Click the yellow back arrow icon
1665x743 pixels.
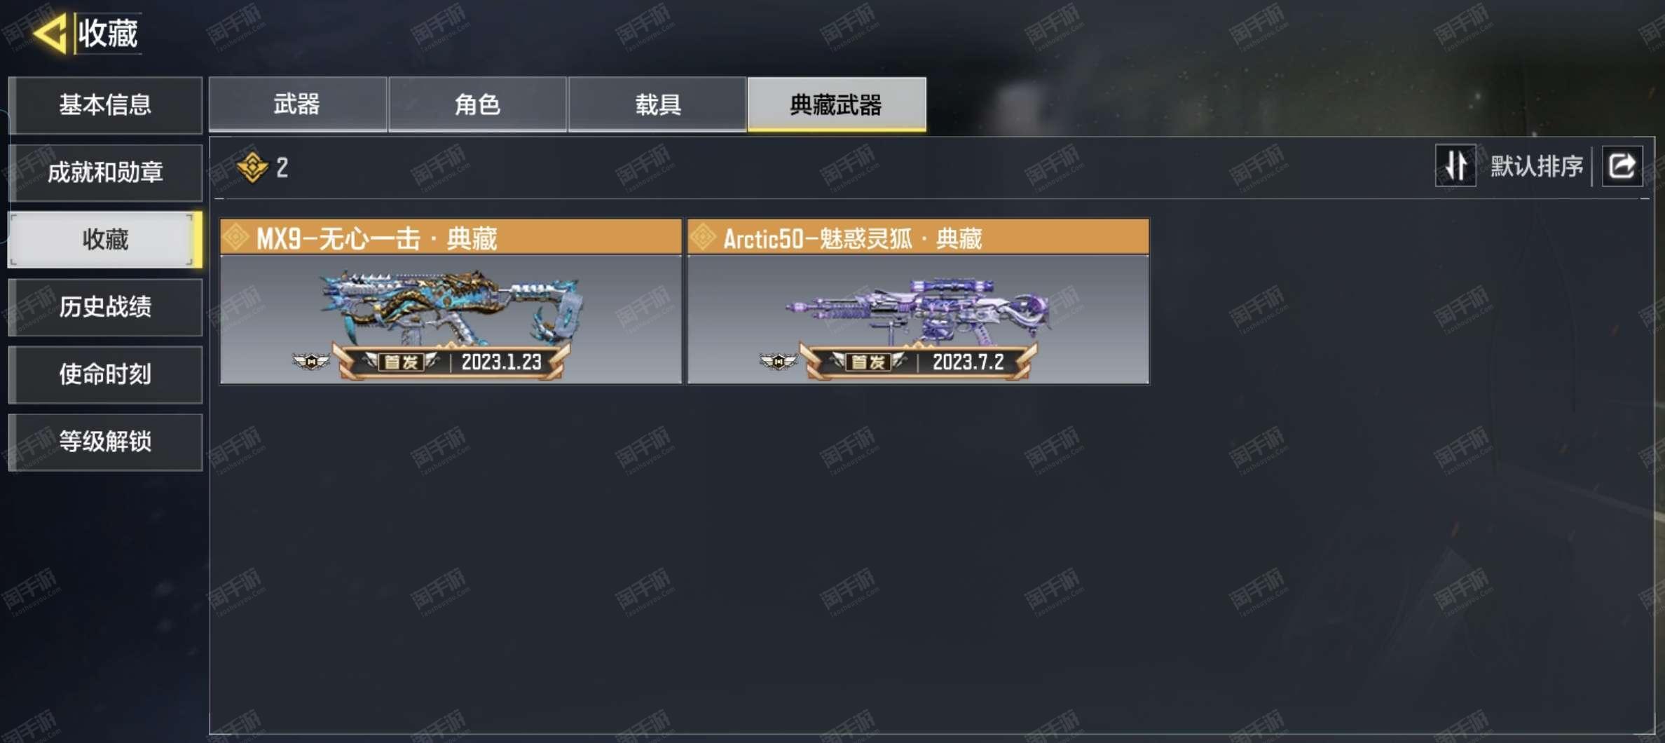click(x=50, y=33)
